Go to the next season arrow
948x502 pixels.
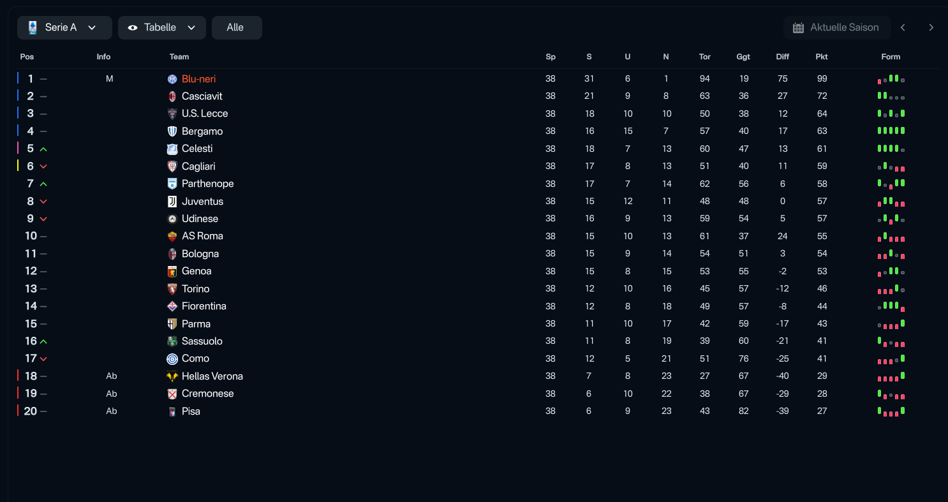[x=931, y=27]
